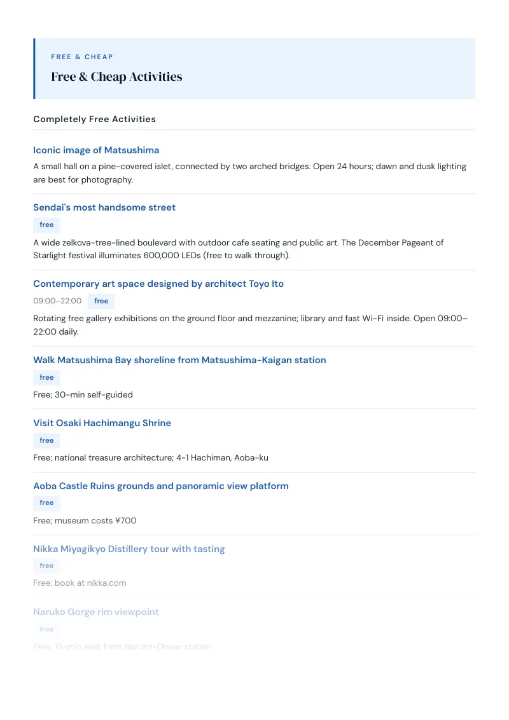This screenshot has width=509, height=720.
Task: Click the book at nikka.com description text
Action: click(90, 583)
